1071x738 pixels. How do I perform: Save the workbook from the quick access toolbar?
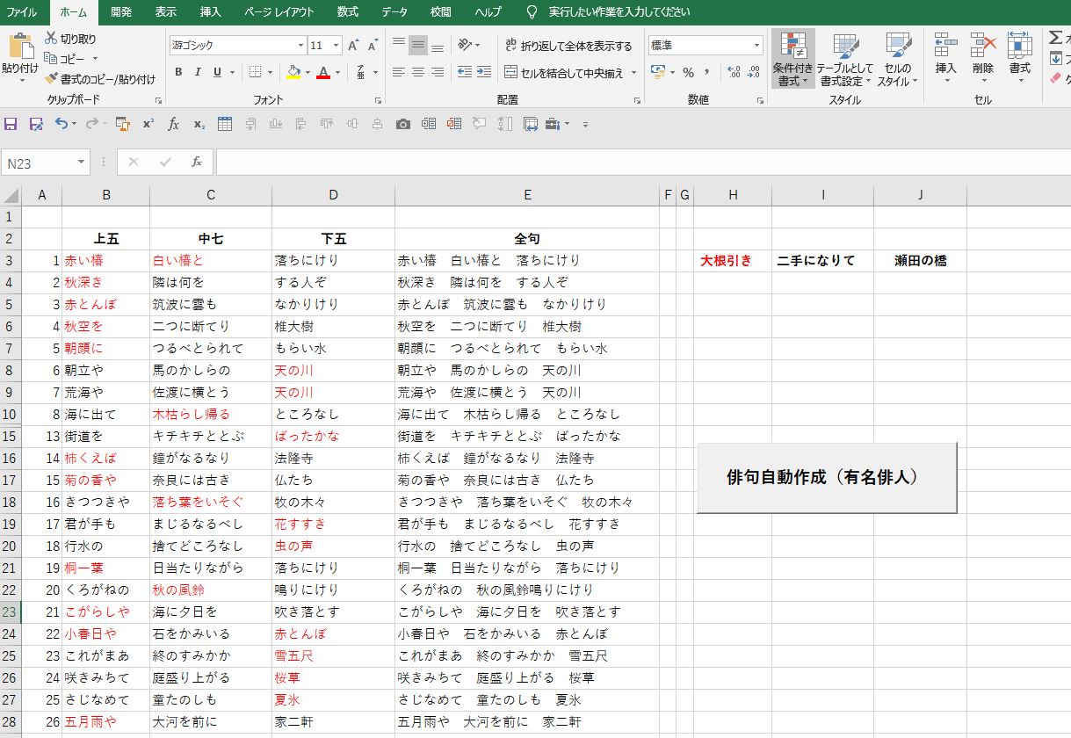[11, 124]
